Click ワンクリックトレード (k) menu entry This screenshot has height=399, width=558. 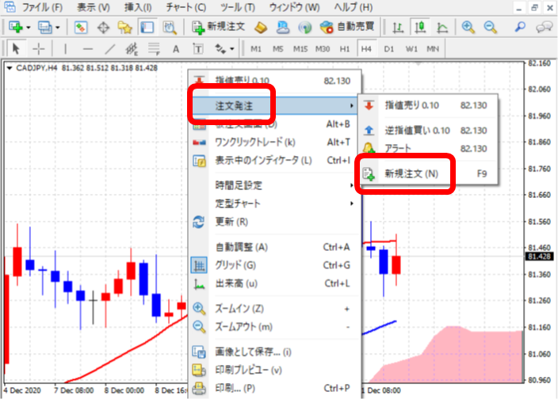[x=254, y=142]
